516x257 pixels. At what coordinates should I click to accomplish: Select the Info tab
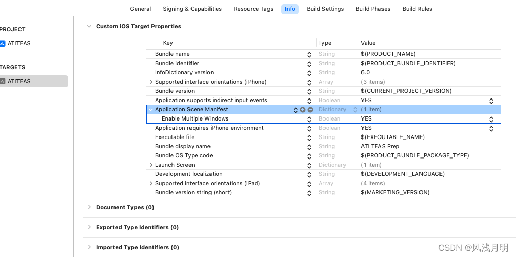pyautogui.click(x=290, y=9)
